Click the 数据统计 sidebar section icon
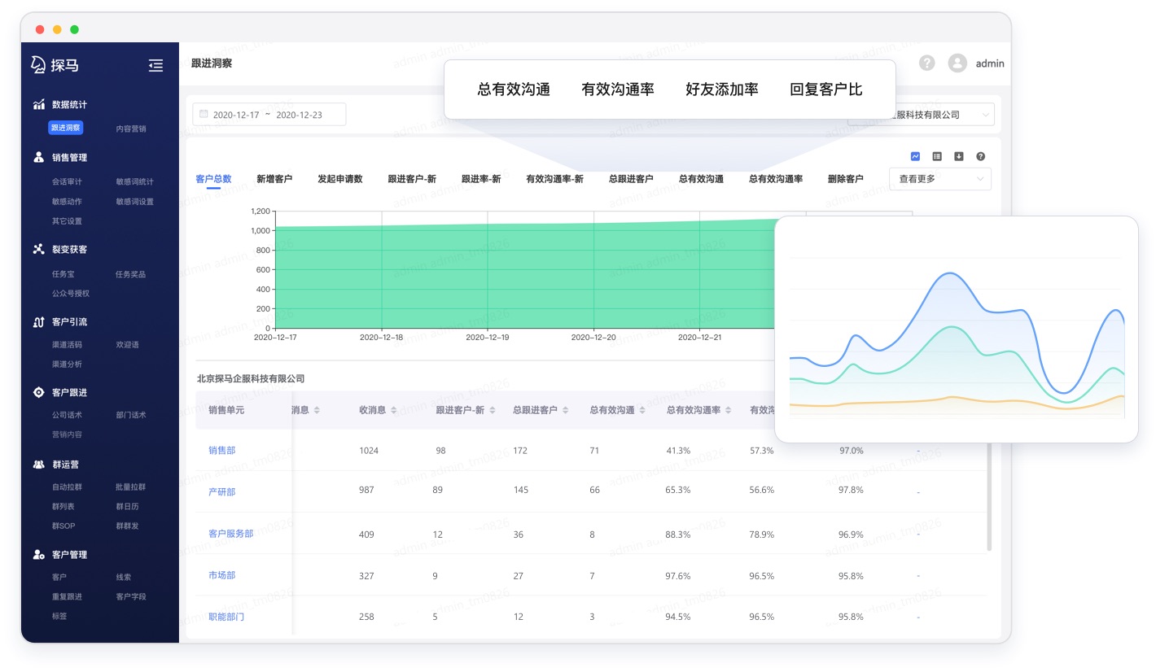 38,104
